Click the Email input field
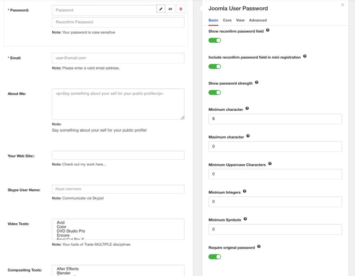Screen dimensions: 355x276 pos(118,58)
